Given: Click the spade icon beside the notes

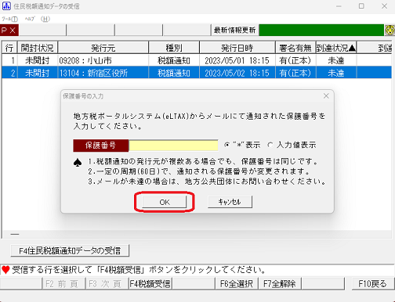Looking at the screenshot, I should tap(78, 163).
